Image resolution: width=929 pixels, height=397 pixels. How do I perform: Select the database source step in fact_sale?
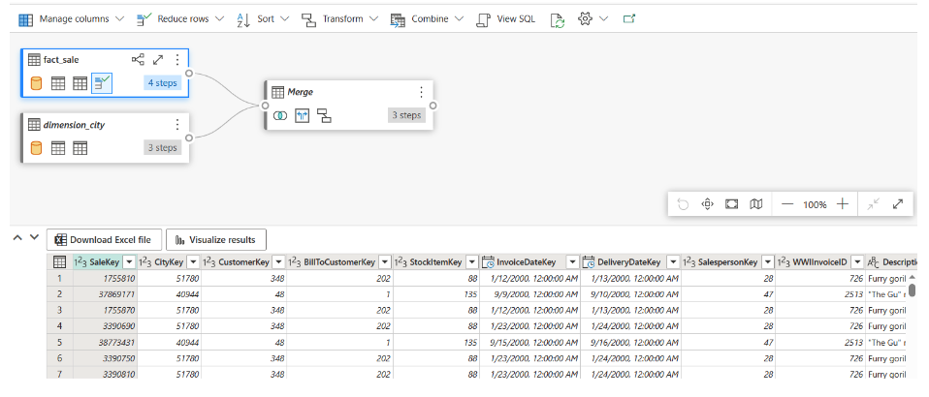click(x=37, y=84)
